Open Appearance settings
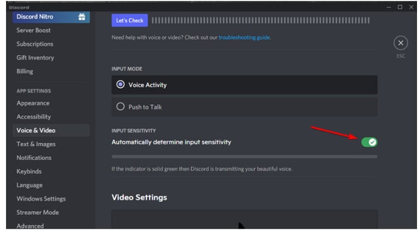420x231 pixels. point(33,103)
